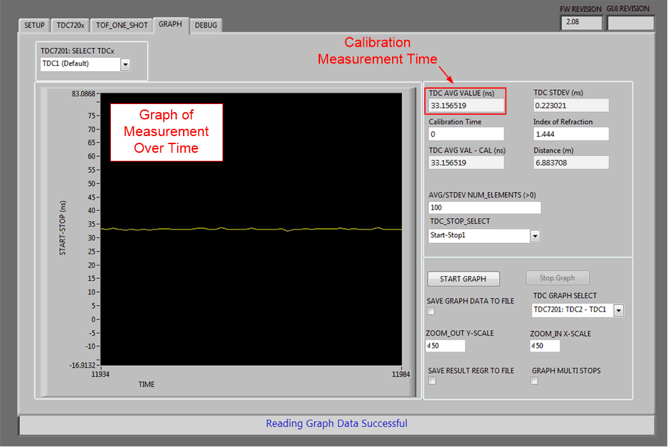Toggle SAVE RESULT REGR TO FILE checkbox

(432, 381)
